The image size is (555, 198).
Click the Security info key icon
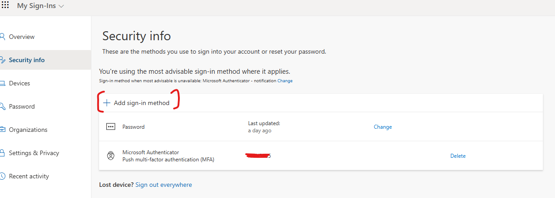pos(2,60)
